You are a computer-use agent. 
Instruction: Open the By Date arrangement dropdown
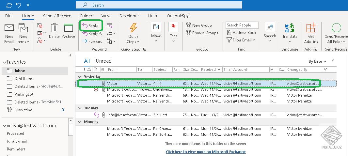coord(318,61)
